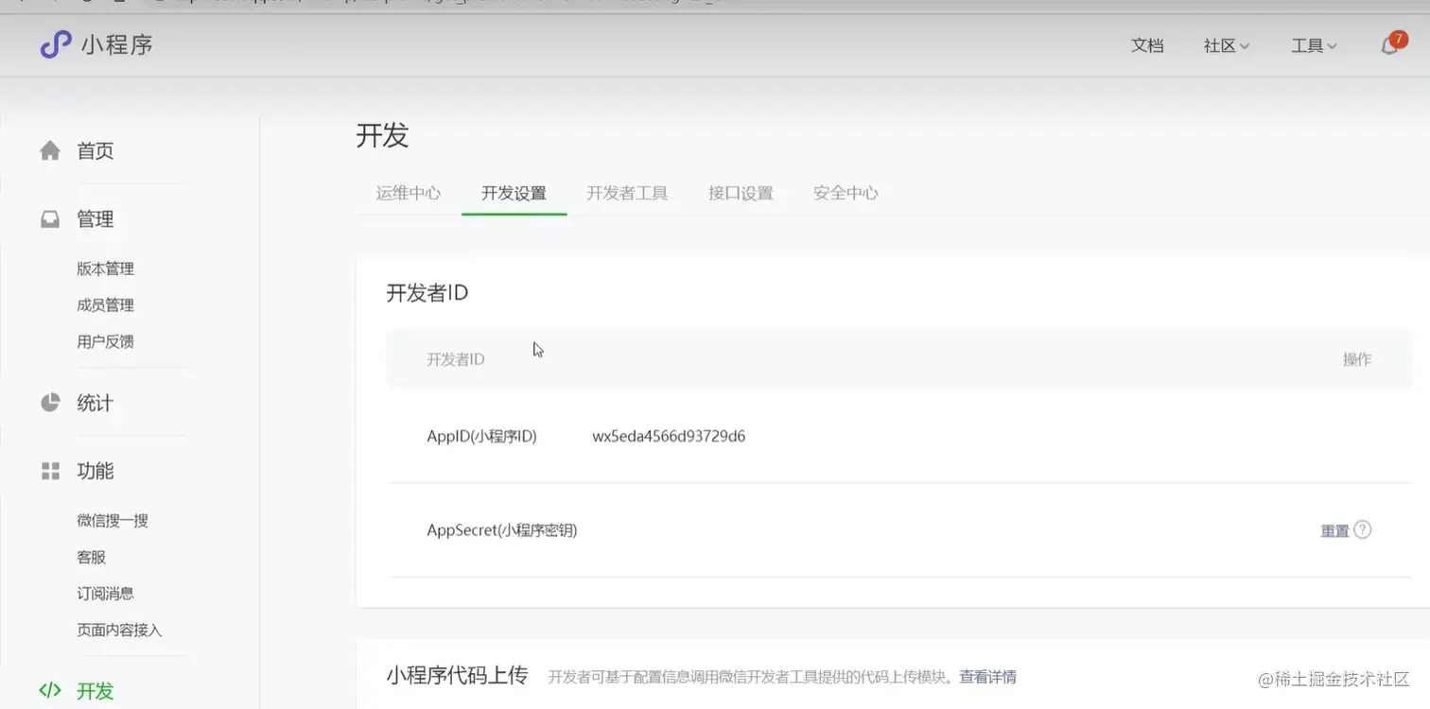
Task: Click the 开发 page title
Action: pos(382,135)
